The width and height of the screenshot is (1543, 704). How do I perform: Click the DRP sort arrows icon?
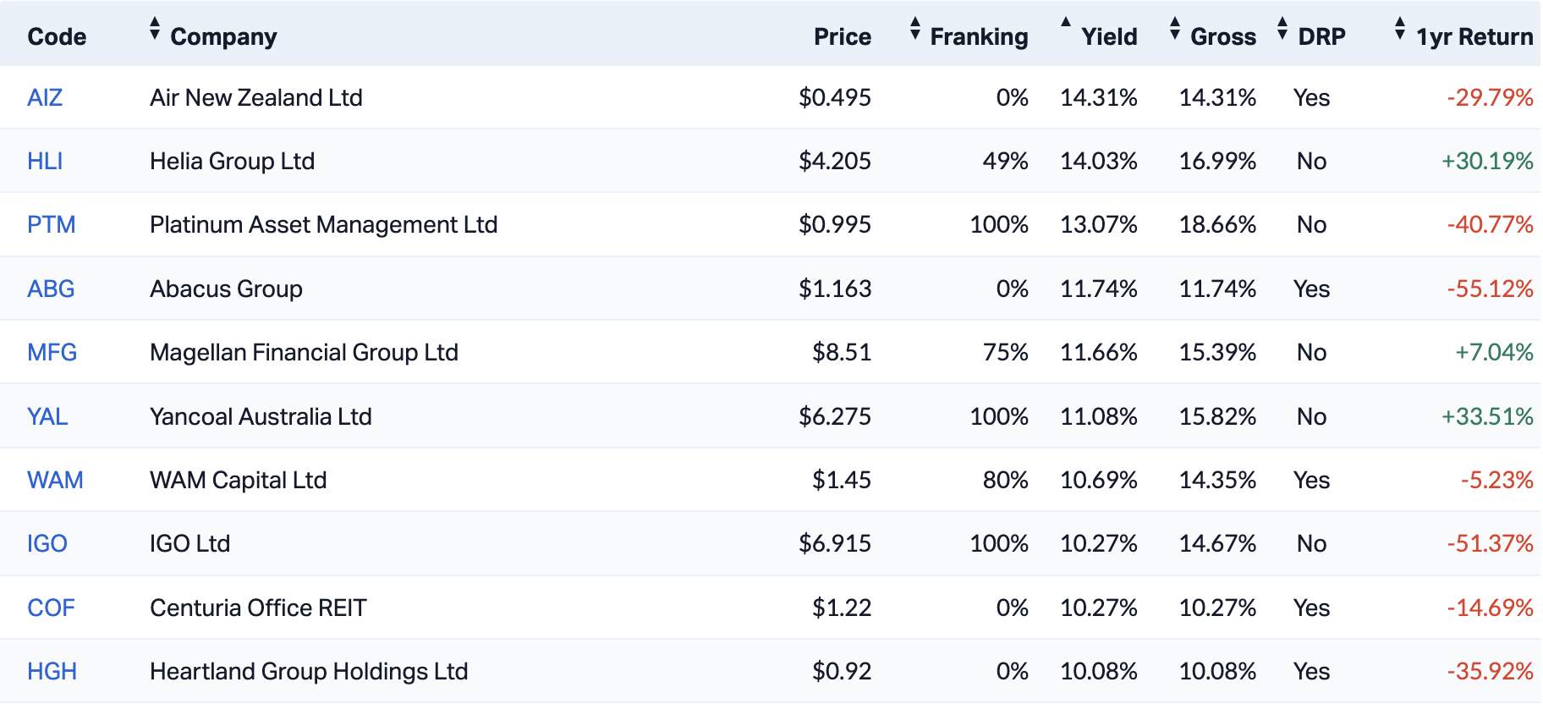[1282, 29]
